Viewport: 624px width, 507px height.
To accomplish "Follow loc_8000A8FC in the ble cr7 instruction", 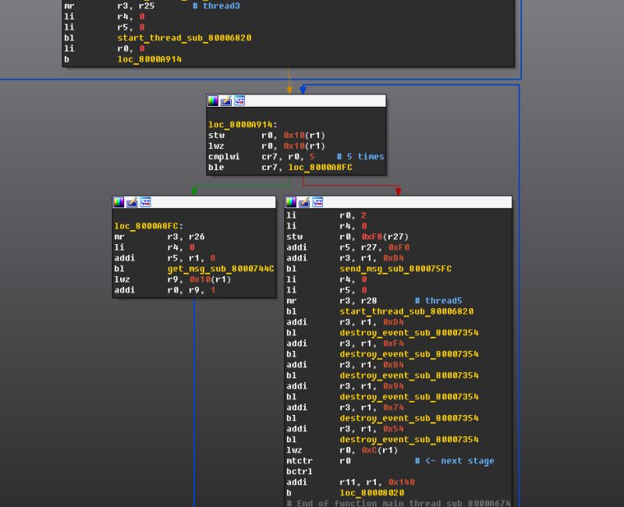I will 321,167.
